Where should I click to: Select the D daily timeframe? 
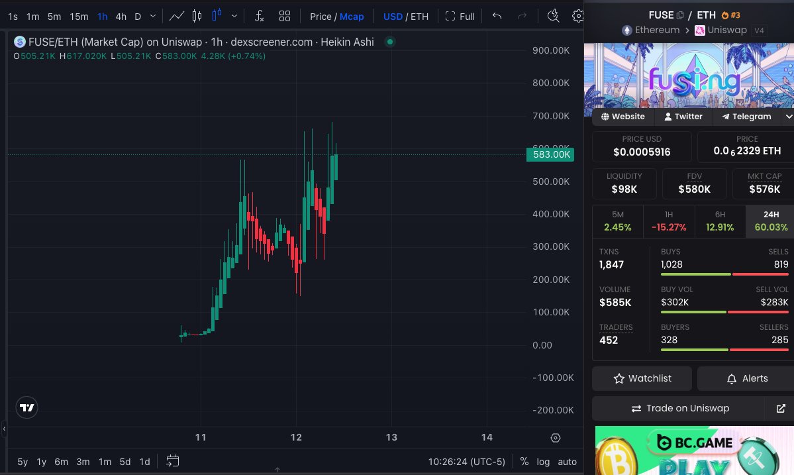pyautogui.click(x=138, y=17)
